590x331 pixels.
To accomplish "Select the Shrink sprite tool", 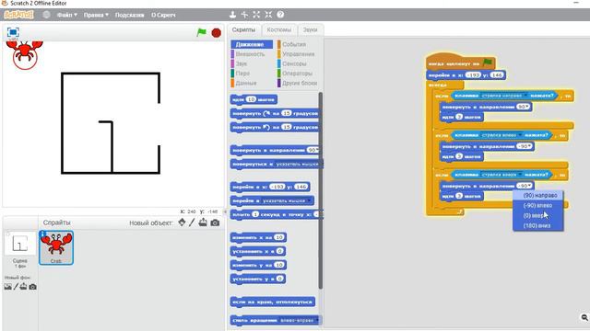I will point(268,15).
